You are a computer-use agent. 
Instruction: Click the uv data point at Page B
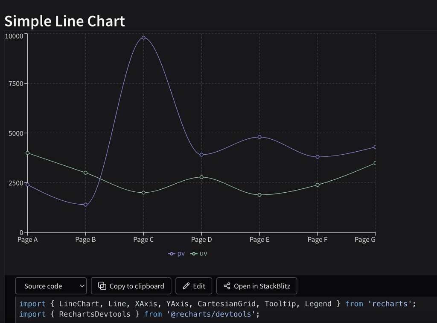[x=85, y=173]
